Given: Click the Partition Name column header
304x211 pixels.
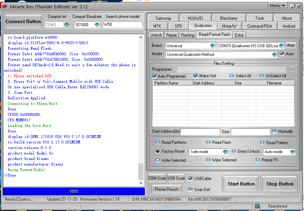Looking at the screenshot, I should coord(170,83).
